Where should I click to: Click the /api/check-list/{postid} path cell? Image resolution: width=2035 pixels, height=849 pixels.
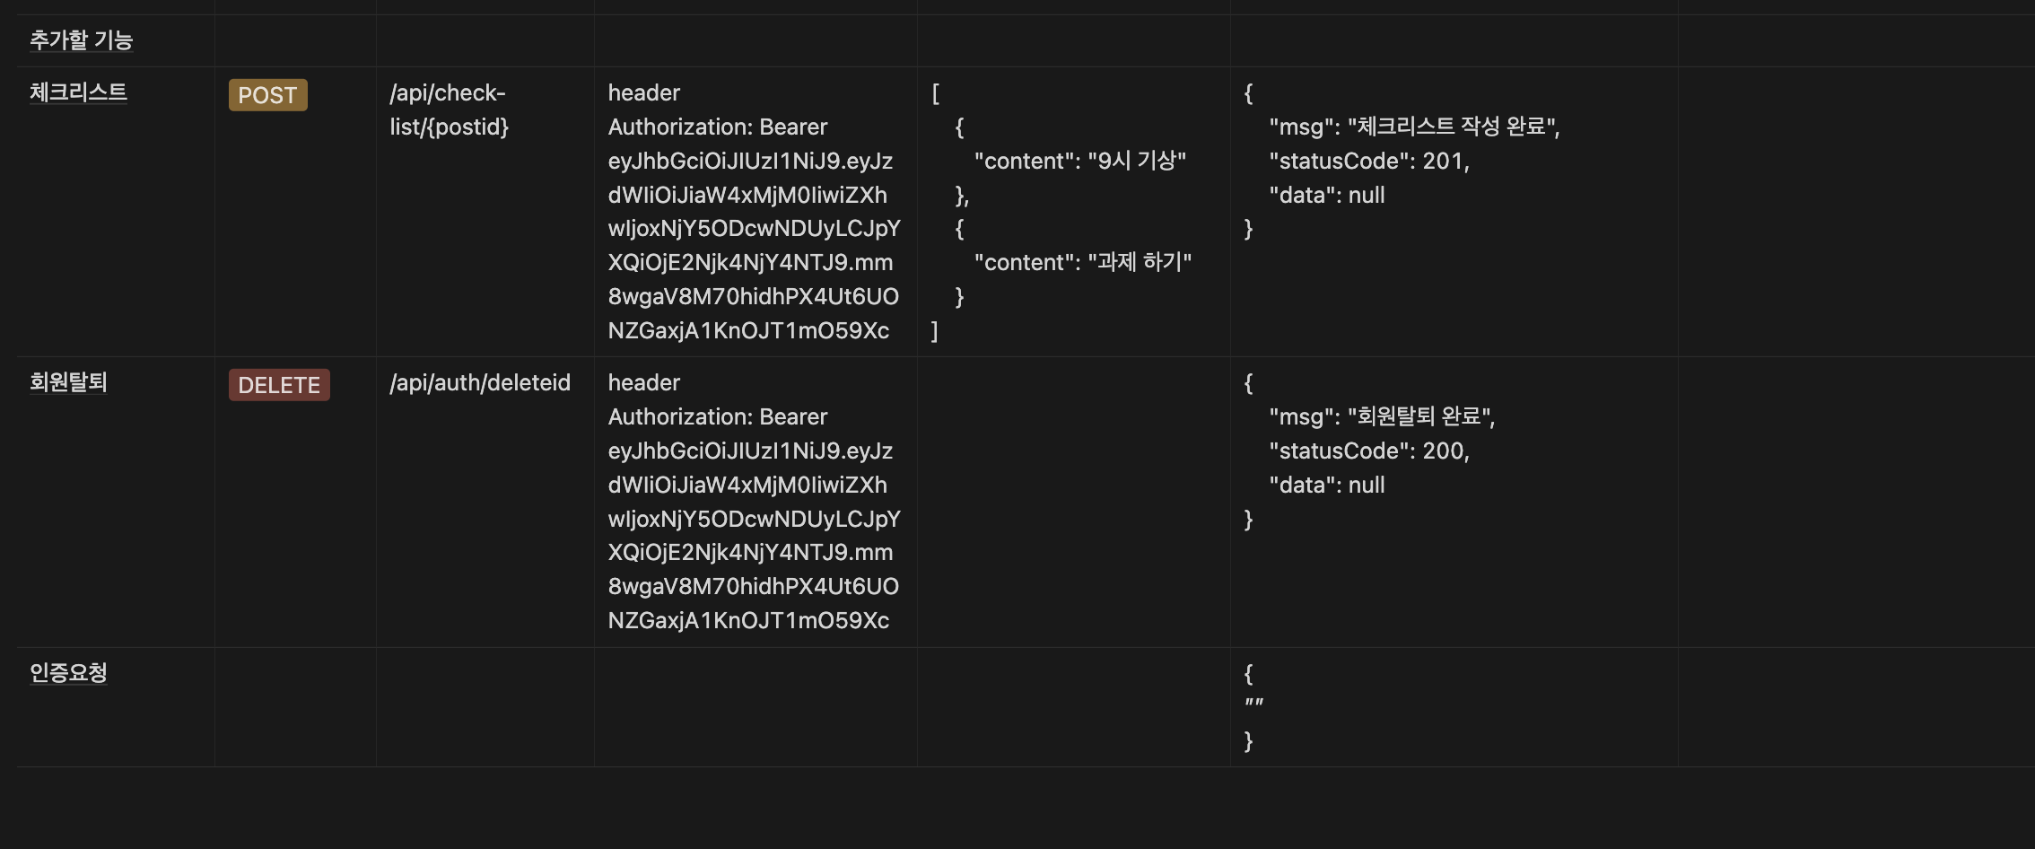pos(449,109)
